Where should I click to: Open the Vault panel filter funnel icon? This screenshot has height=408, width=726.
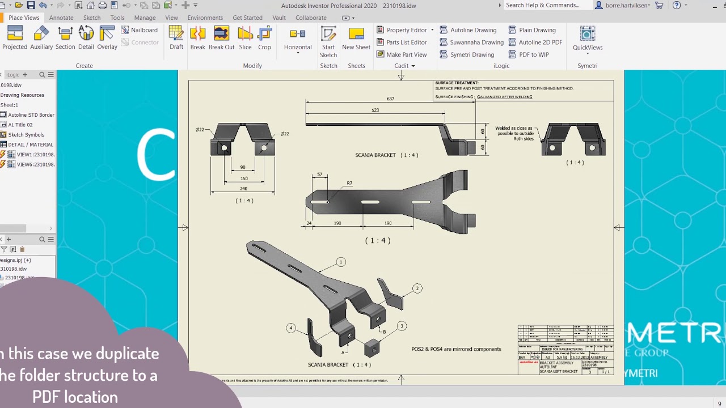pyautogui.click(x=4, y=249)
